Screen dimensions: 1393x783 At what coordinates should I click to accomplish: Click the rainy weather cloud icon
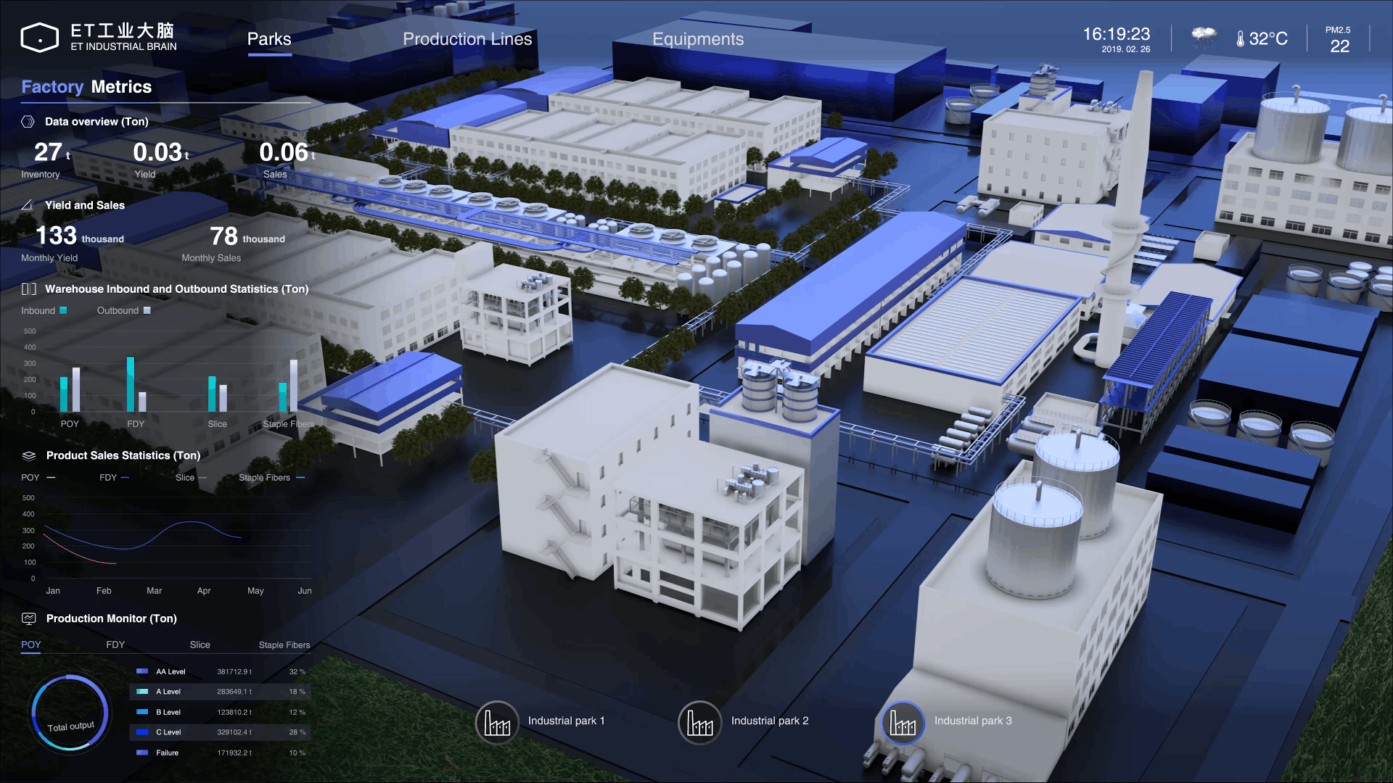point(1204,36)
